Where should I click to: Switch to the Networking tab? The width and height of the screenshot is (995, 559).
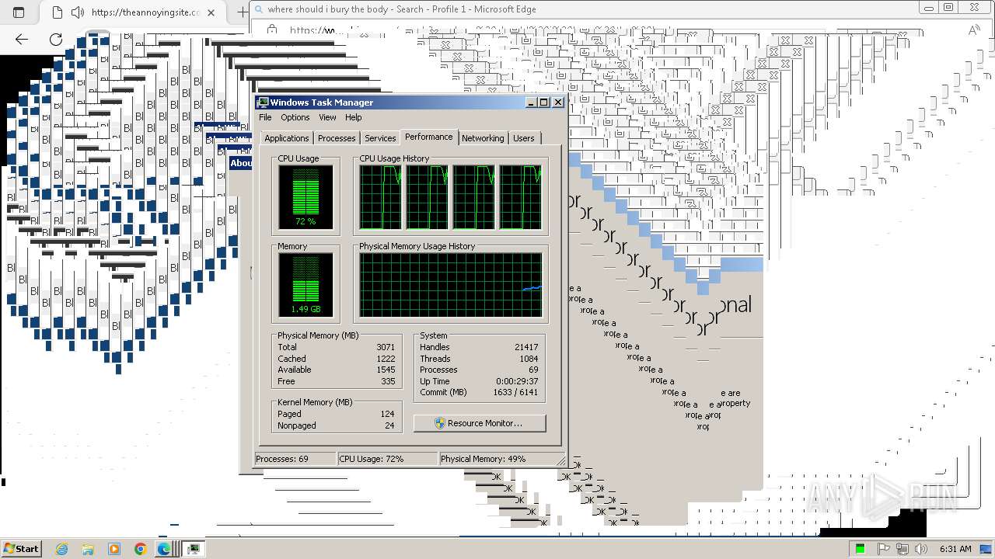click(483, 138)
